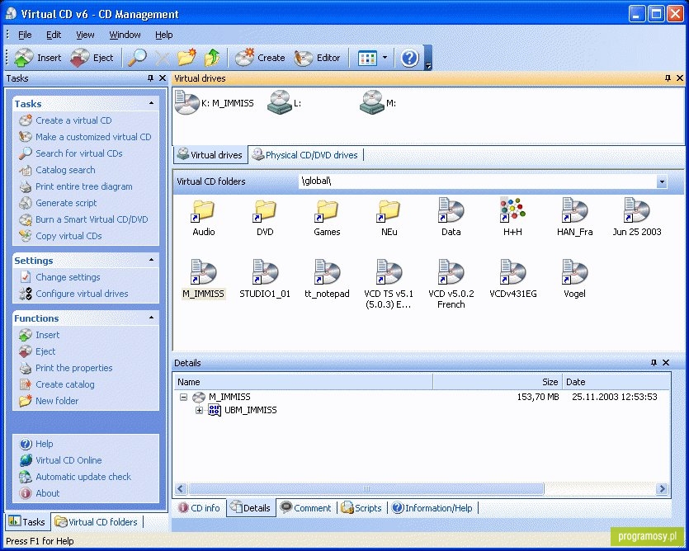Open the Editor from the toolbar
The height and width of the screenshot is (551, 689).
point(317,58)
